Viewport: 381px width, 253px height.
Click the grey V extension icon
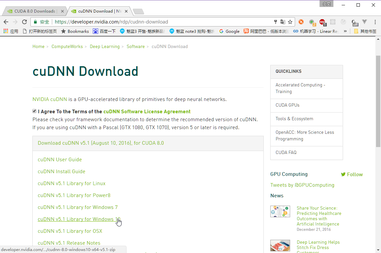coord(364,22)
